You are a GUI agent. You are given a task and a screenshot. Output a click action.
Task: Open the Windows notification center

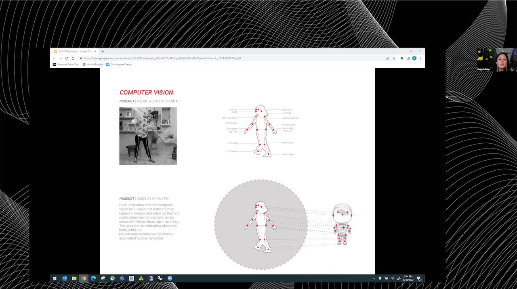419,279
